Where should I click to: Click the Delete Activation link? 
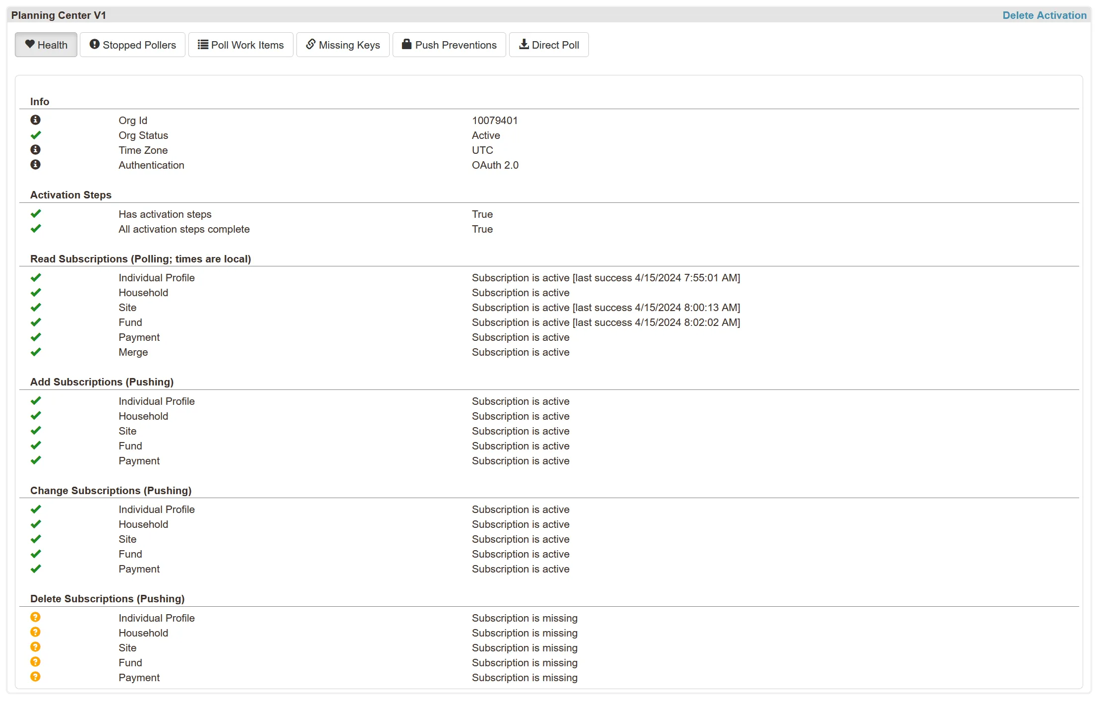tap(1044, 15)
